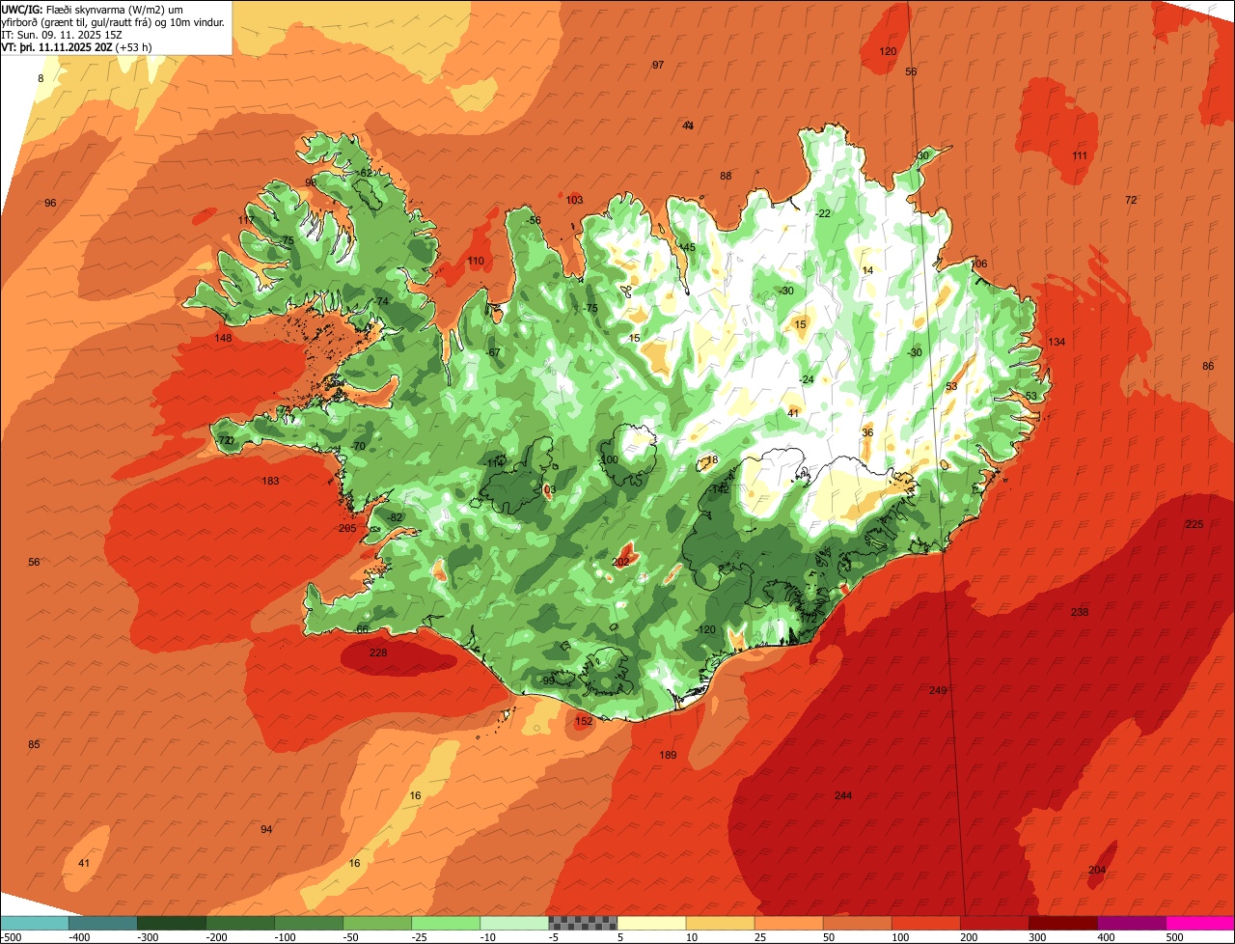Image resolution: width=1235 pixels, height=944 pixels.
Task: Click the legend swatch between 200 and 300
Action: point(994,923)
